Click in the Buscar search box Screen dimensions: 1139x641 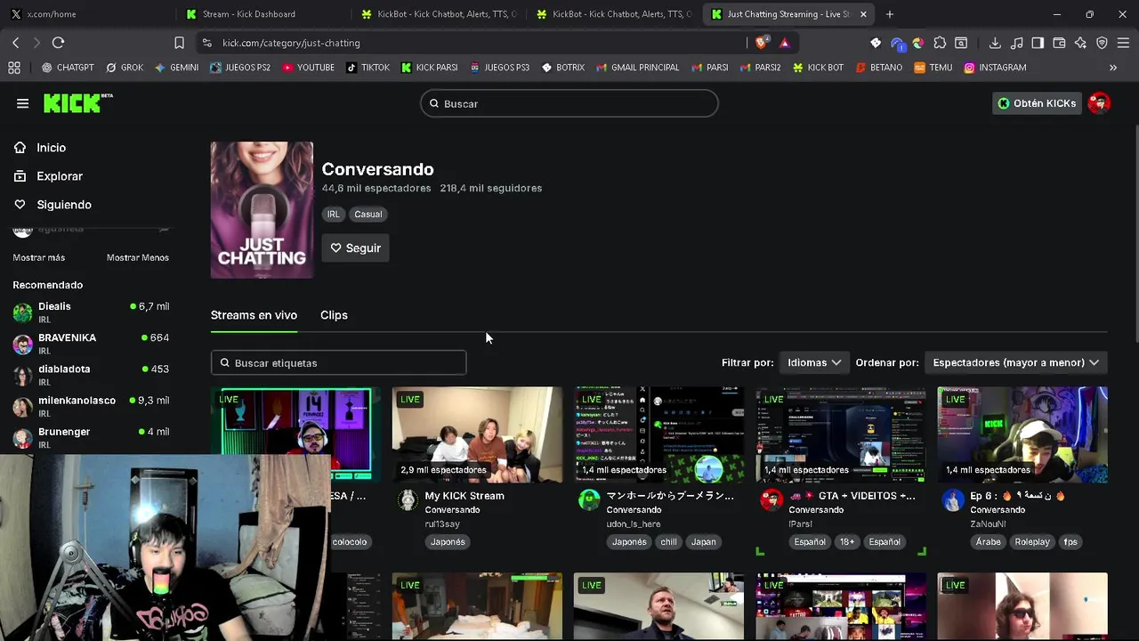point(569,104)
